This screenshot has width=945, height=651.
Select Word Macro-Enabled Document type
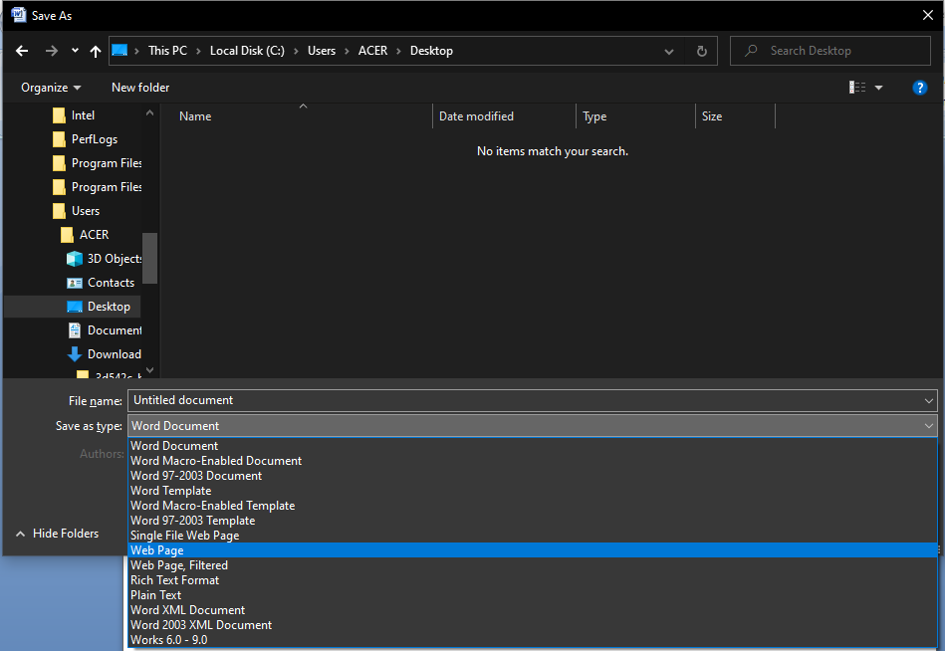coord(216,461)
